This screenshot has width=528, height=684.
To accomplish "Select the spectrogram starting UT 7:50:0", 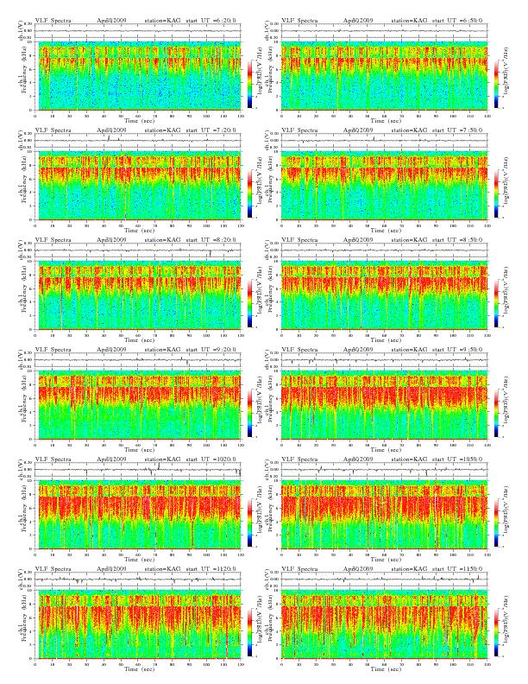I will 385,186.
